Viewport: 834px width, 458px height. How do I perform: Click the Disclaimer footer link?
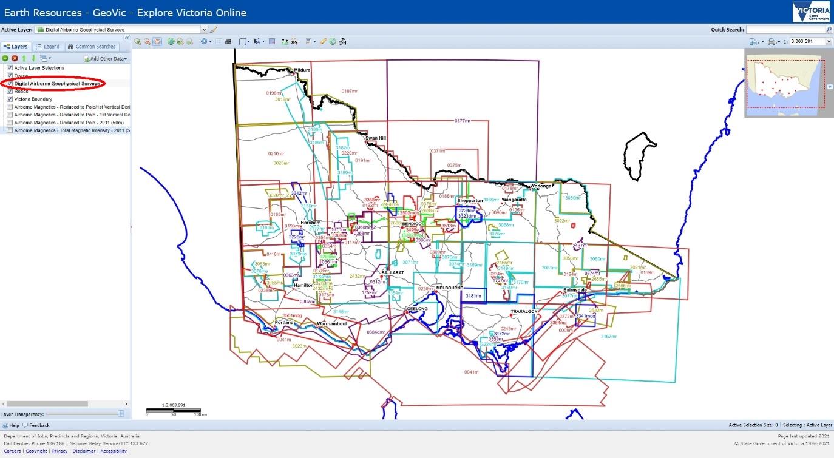coord(84,451)
